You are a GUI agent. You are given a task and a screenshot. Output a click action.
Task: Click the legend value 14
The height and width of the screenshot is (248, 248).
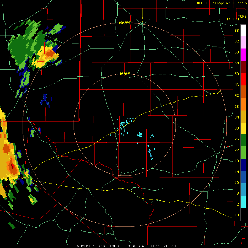tap(237, 172)
